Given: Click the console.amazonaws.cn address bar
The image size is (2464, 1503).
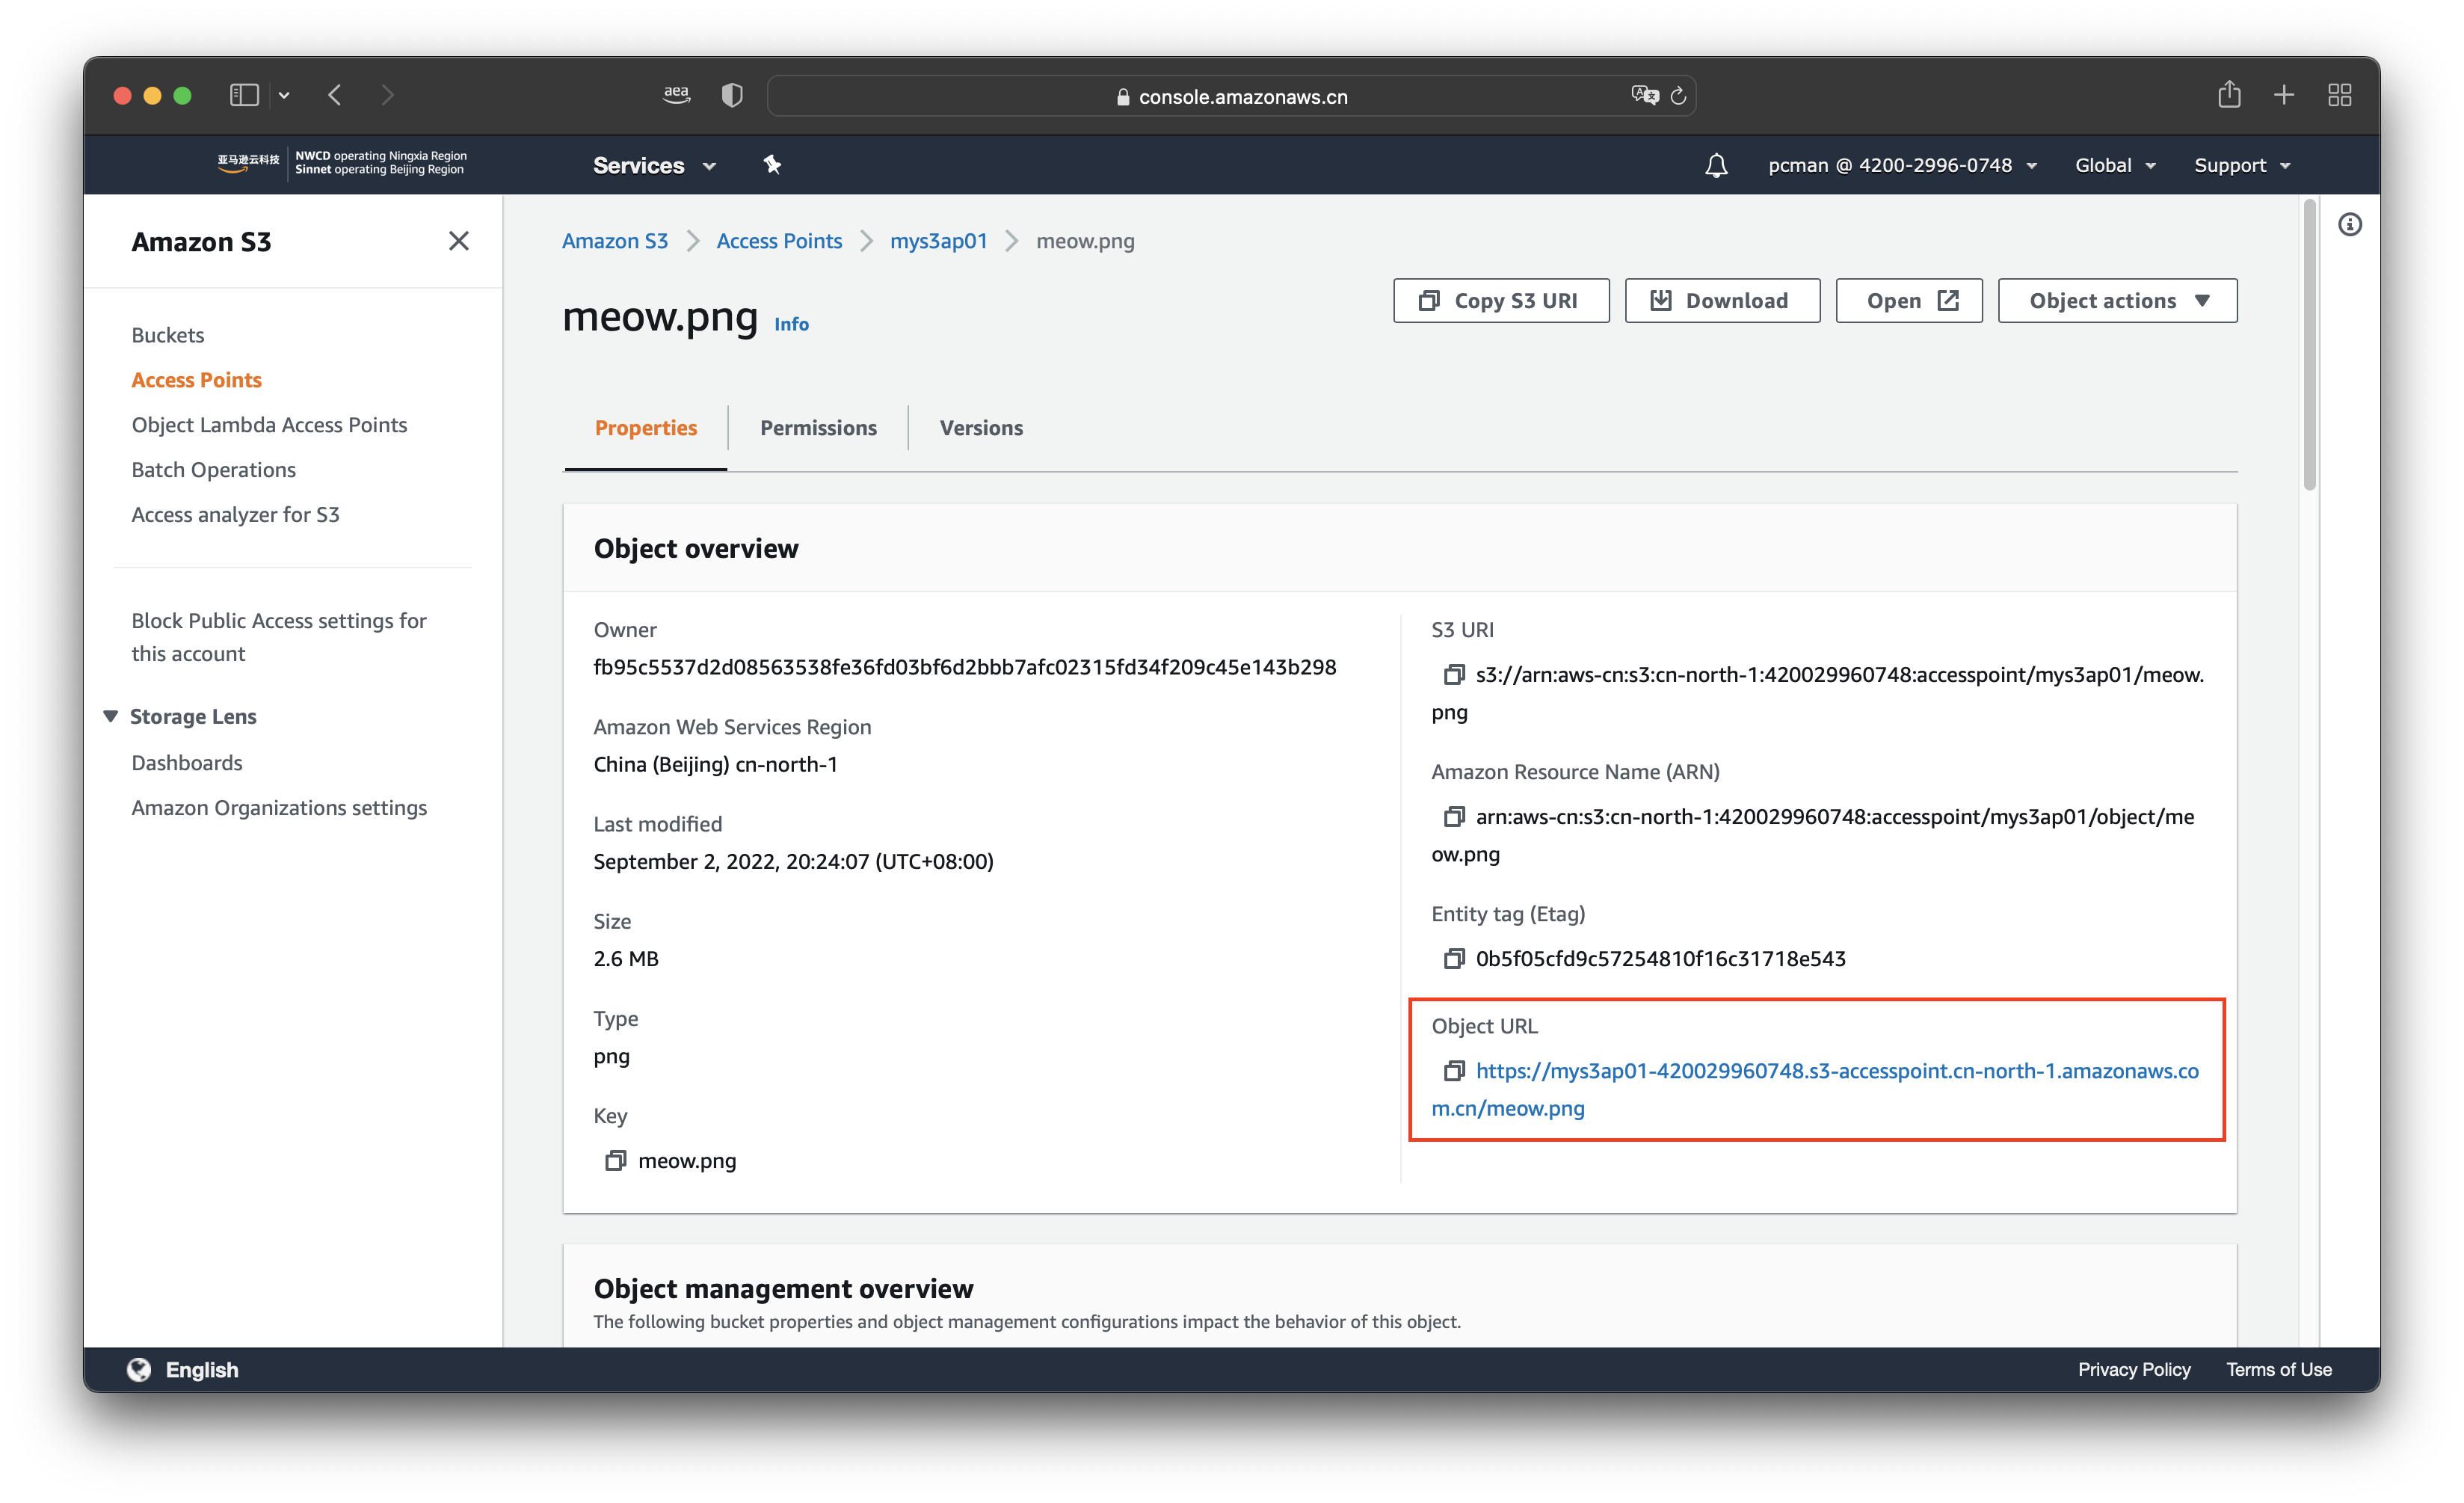Looking at the screenshot, I should (1231, 96).
